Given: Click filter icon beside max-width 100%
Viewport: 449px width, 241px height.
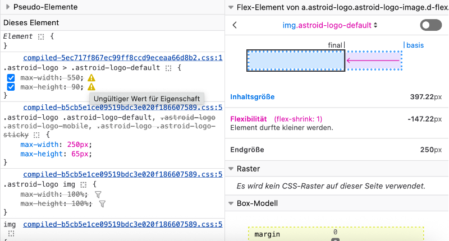Looking at the screenshot, I should [x=98, y=194].
